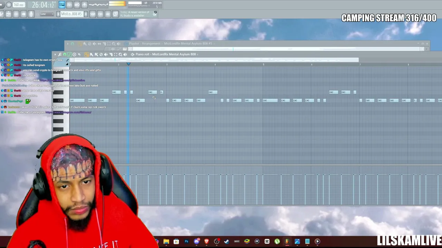The image size is (442, 248).
Task: Click the output waveform oscilloscope display
Action: [98, 4]
